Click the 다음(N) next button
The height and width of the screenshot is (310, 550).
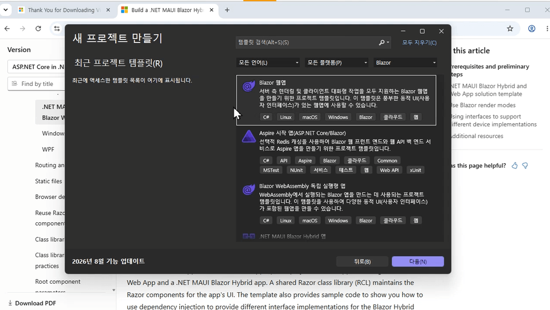pyautogui.click(x=418, y=261)
